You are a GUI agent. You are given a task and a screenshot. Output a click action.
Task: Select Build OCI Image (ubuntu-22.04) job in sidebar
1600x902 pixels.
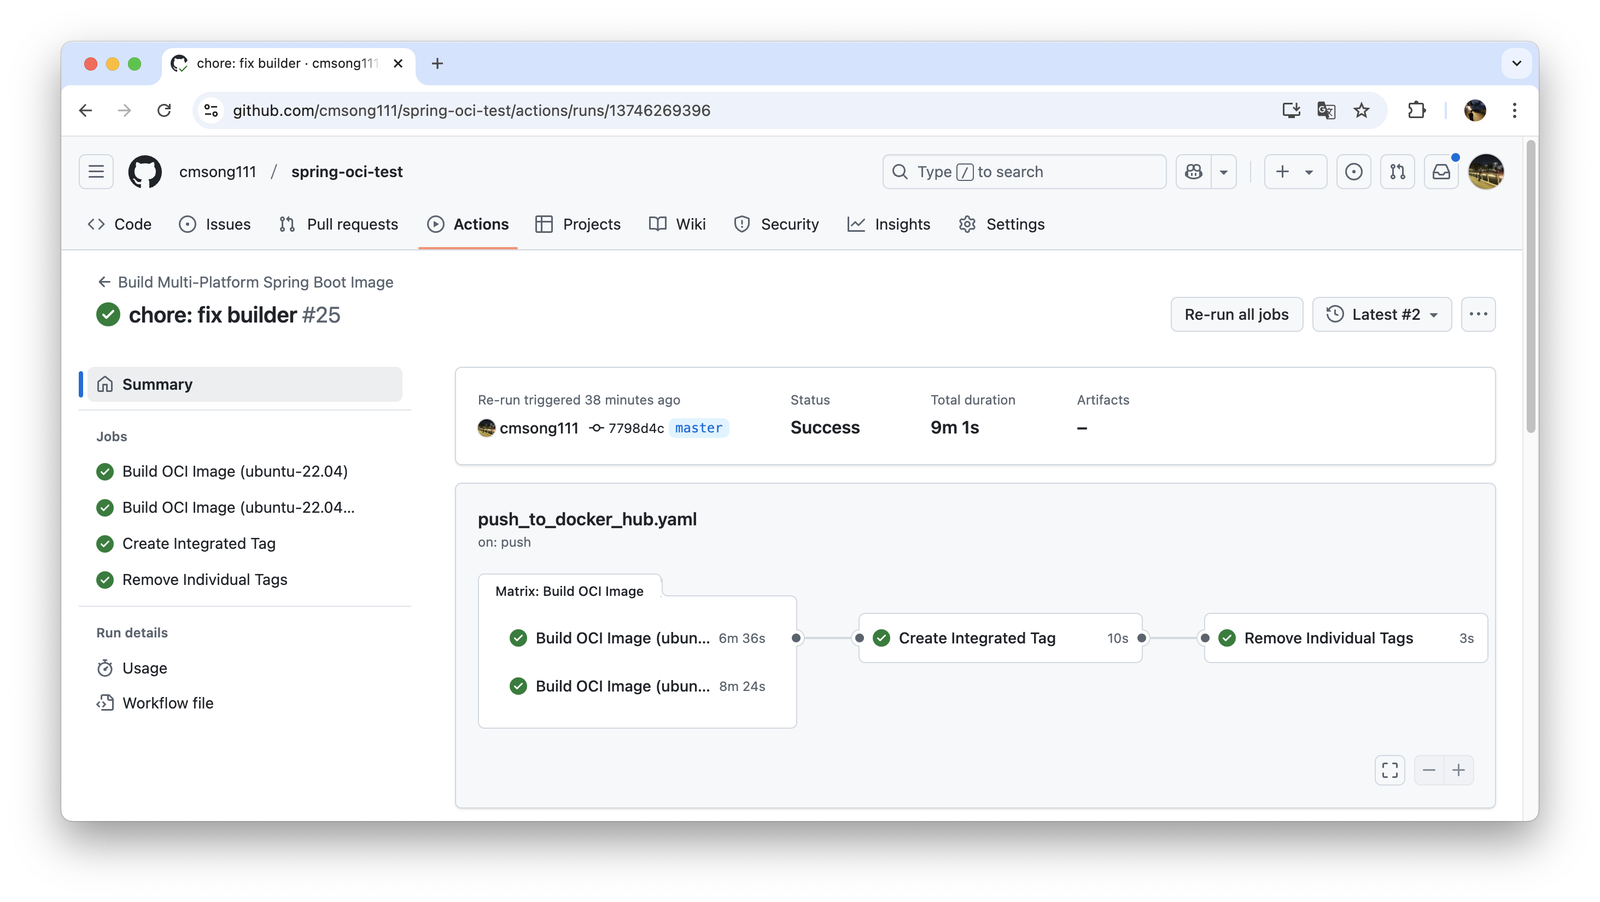pos(235,471)
